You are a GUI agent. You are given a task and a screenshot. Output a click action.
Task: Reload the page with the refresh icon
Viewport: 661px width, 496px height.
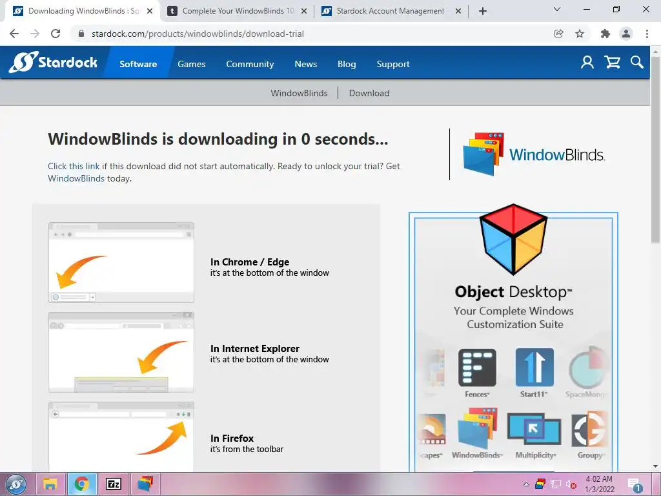click(56, 34)
